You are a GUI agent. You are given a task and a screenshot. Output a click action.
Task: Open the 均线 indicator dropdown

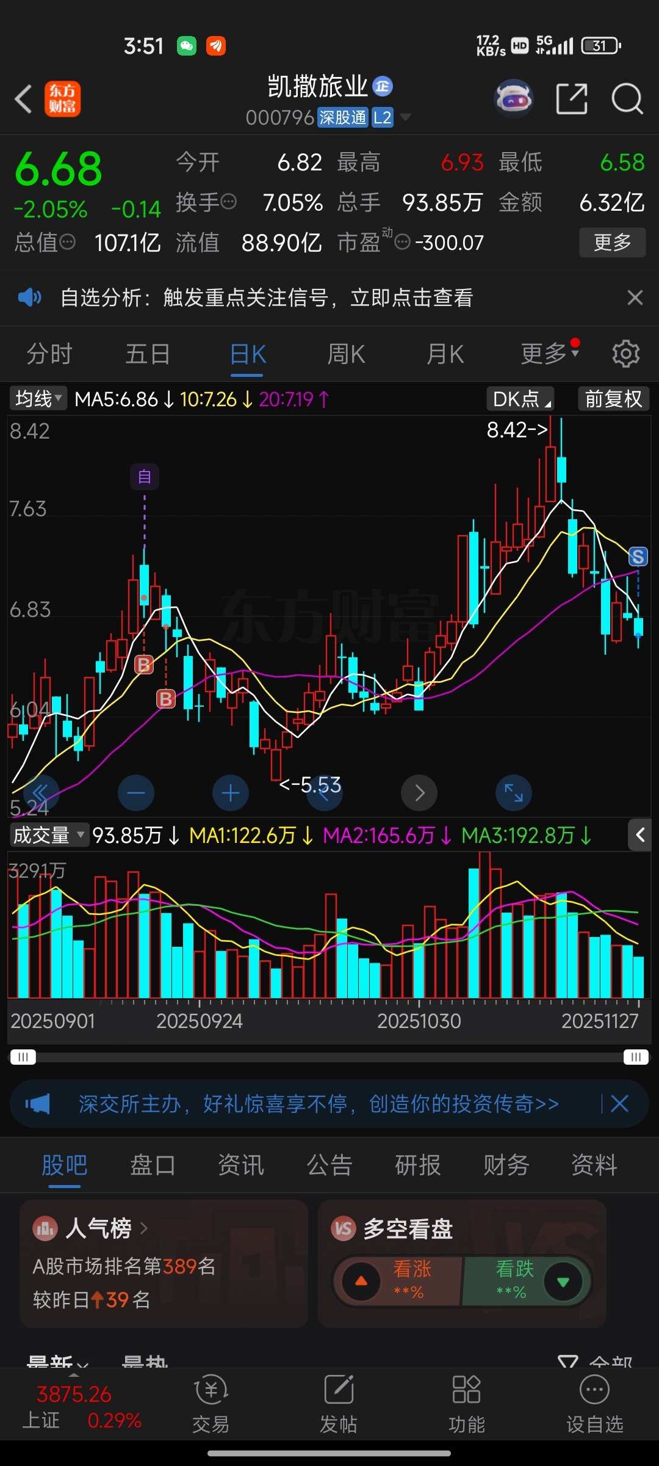tap(38, 399)
